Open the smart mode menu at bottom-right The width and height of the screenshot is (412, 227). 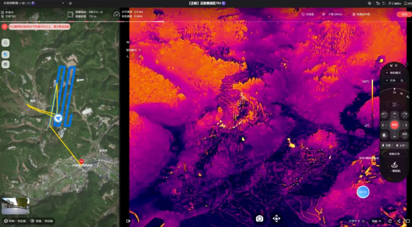[x=376, y=221]
